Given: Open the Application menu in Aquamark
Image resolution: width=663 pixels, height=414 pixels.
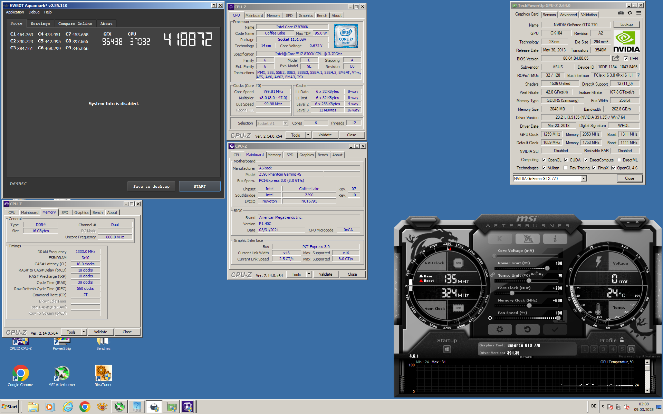Looking at the screenshot, I should click(x=15, y=12).
